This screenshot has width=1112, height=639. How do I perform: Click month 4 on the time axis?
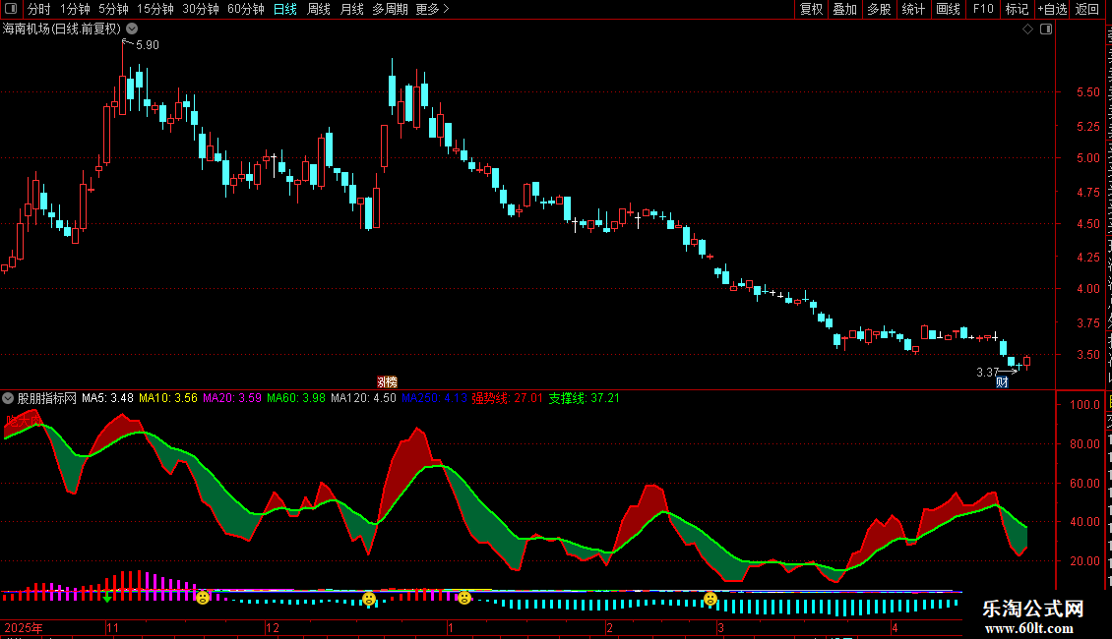[x=895, y=627]
